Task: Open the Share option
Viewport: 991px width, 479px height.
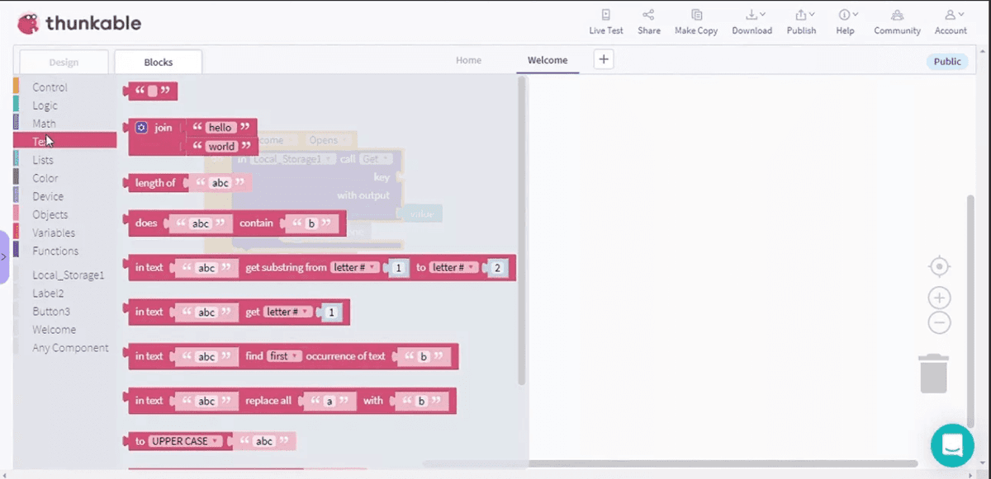Action: (x=648, y=16)
